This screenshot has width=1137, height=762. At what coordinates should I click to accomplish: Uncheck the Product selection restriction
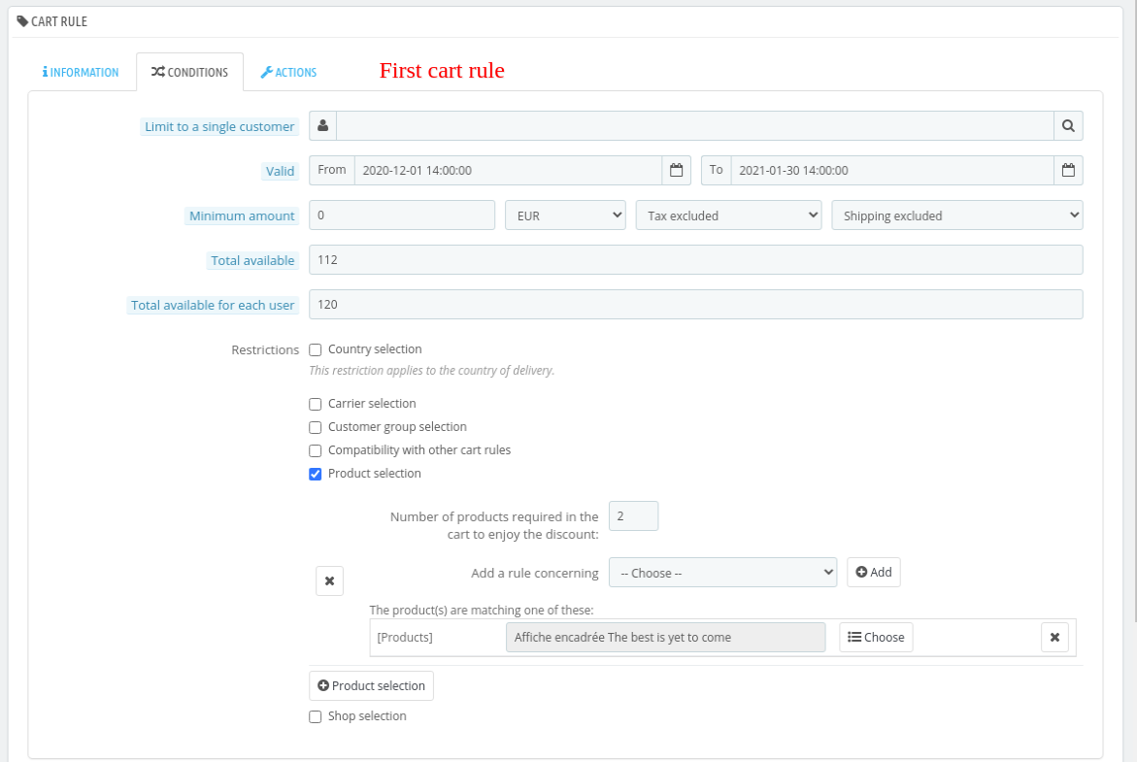tap(315, 474)
